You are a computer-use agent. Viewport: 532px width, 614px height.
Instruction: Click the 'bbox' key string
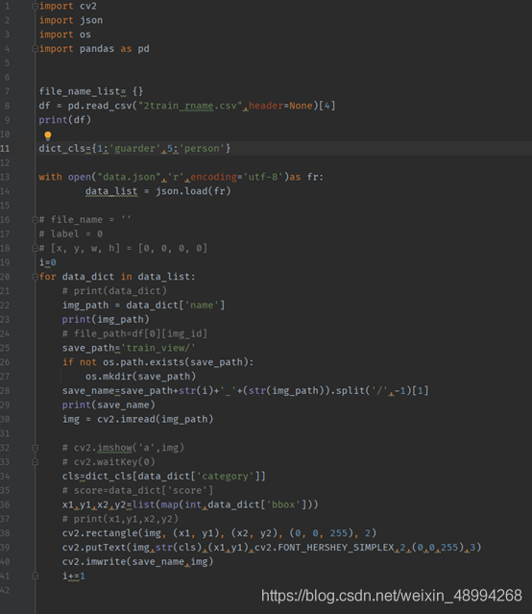pyautogui.click(x=283, y=504)
